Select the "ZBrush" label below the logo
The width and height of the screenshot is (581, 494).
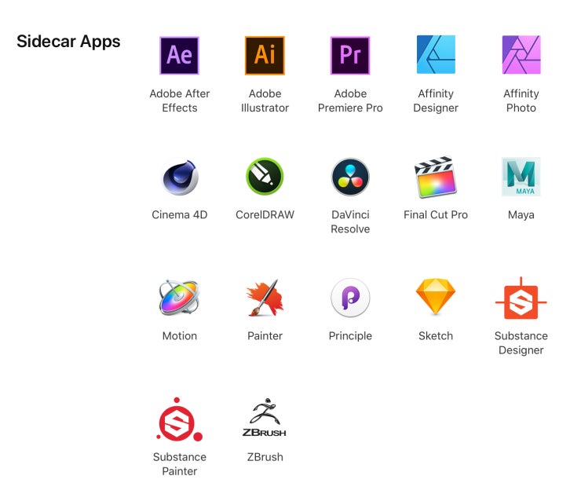coord(265,457)
